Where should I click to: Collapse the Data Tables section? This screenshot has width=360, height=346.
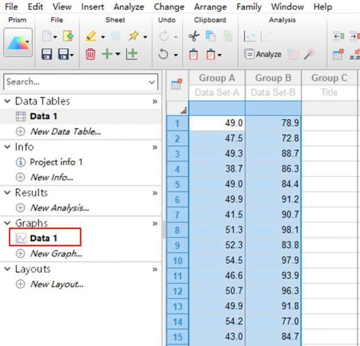[8, 101]
